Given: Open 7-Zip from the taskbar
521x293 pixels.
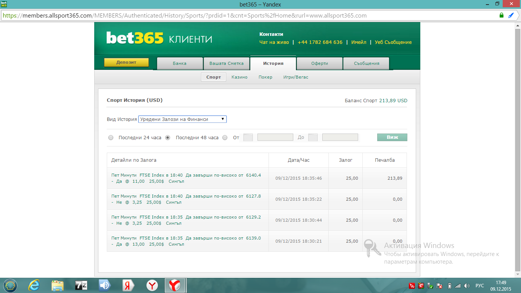Looking at the screenshot, I should [81, 285].
